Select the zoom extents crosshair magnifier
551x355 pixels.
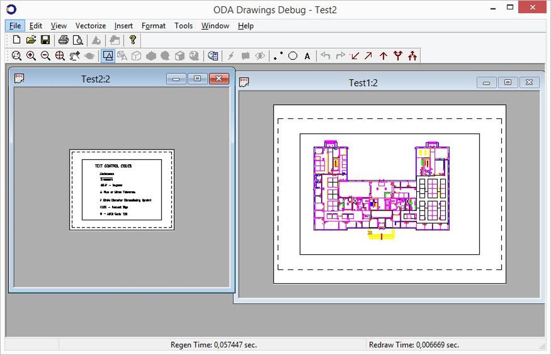tap(60, 56)
